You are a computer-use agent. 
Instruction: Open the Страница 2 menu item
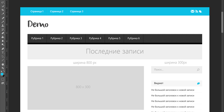(x=57, y=11)
